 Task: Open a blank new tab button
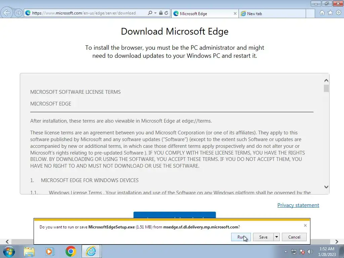pyautogui.click(x=310, y=13)
